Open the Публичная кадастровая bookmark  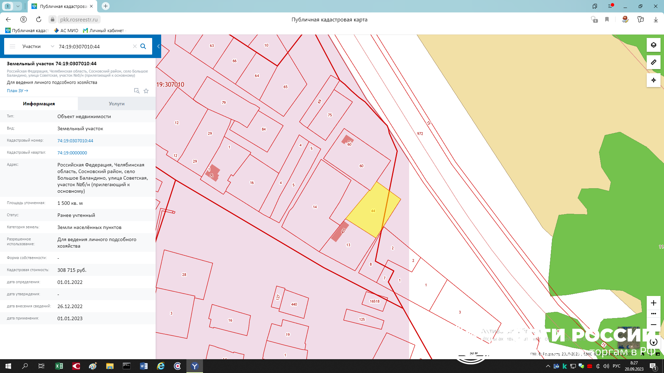tap(27, 30)
